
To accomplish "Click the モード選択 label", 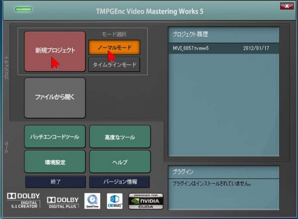I will point(114,34).
